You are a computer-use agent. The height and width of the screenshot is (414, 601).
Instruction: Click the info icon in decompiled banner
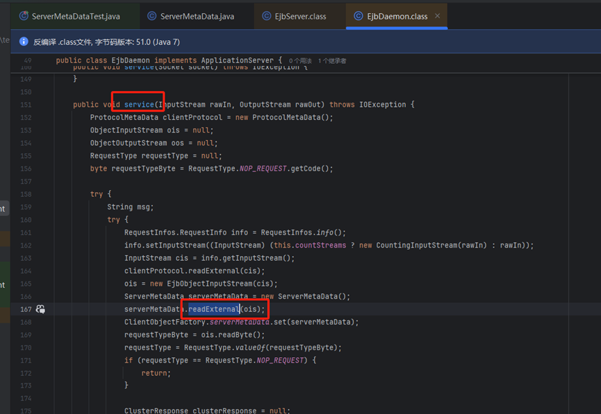pos(24,42)
